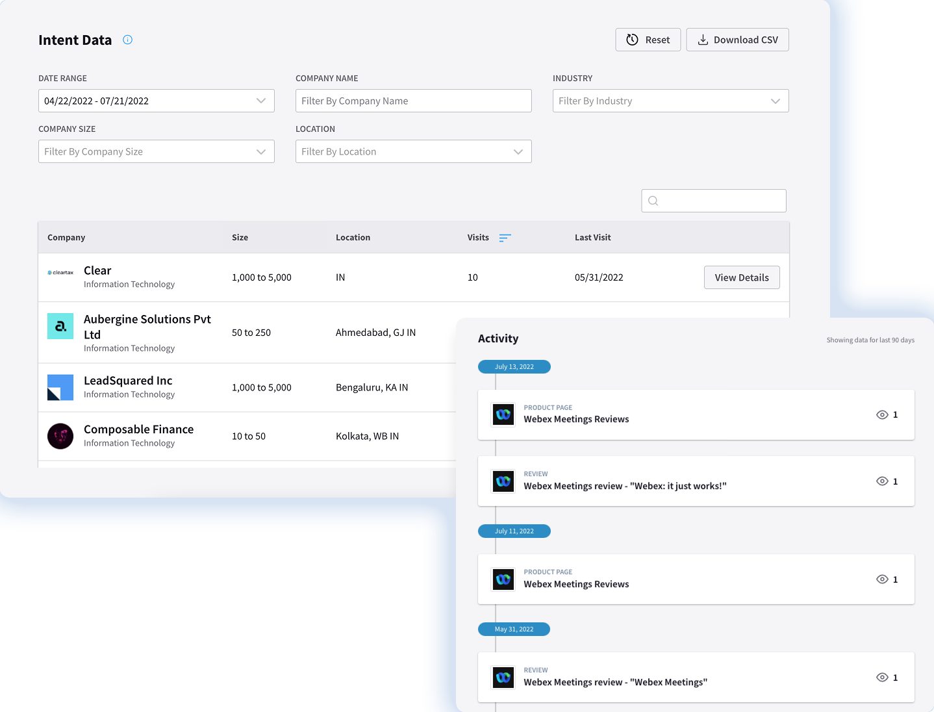
Task: Click the July 11, 2022 timeline marker
Action: click(x=514, y=531)
